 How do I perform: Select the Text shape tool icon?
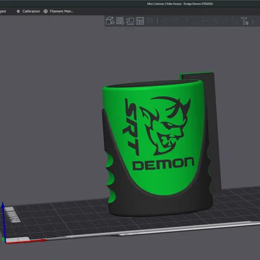pyautogui.click(x=245, y=21)
